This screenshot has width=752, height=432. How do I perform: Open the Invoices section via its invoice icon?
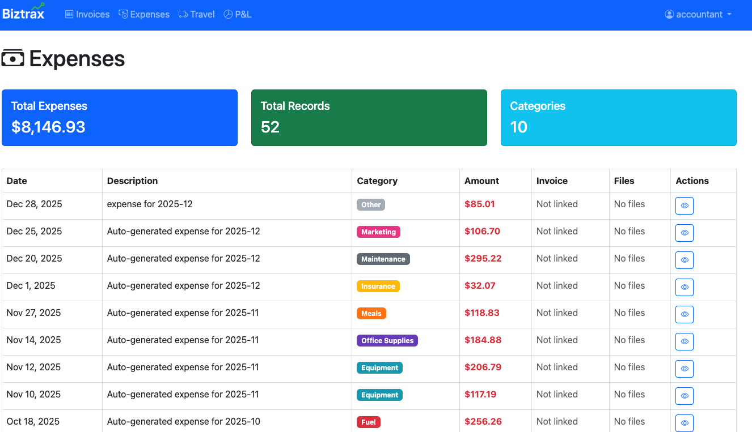tap(69, 14)
